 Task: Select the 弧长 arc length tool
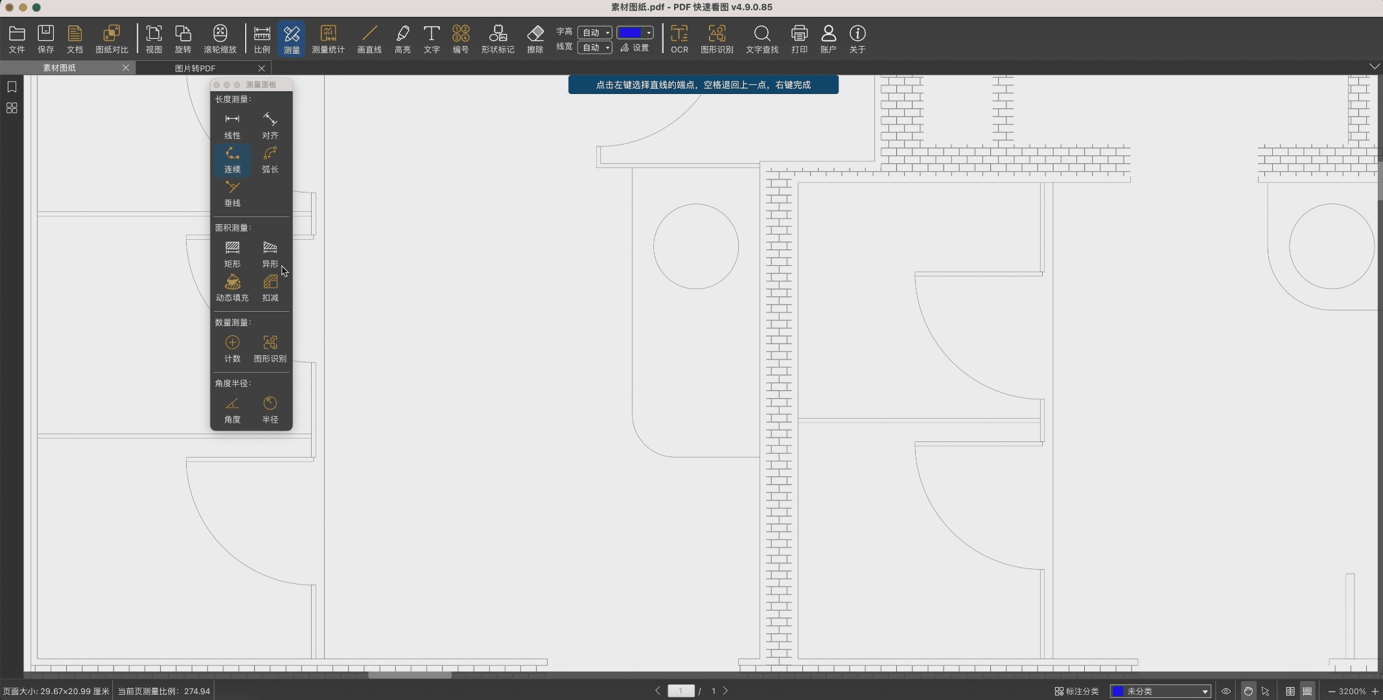pos(270,159)
